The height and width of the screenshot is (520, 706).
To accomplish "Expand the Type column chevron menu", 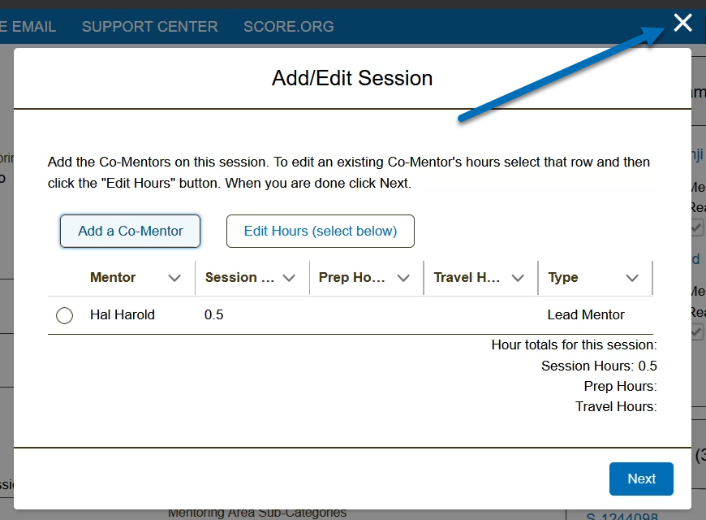I will tap(632, 278).
